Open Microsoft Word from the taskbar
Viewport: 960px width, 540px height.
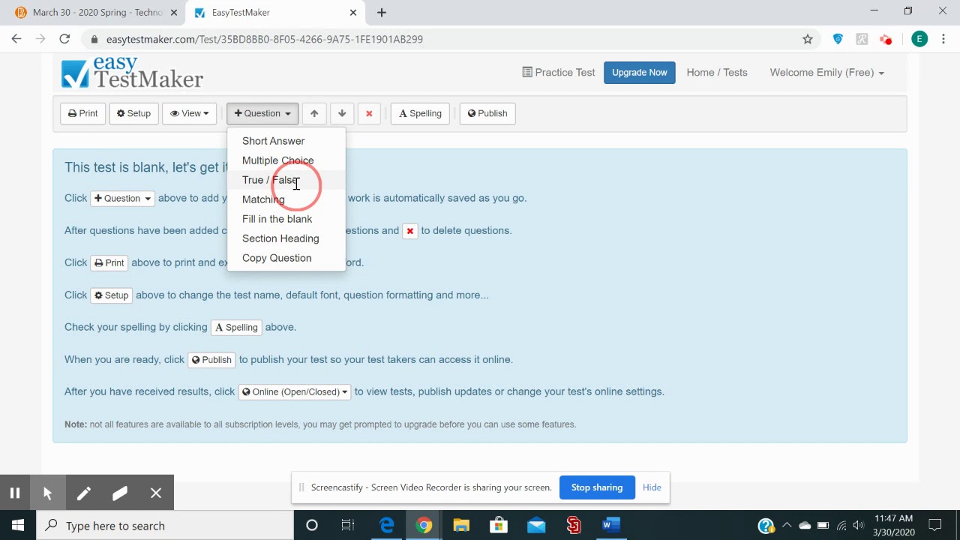(x=611, y=526)
